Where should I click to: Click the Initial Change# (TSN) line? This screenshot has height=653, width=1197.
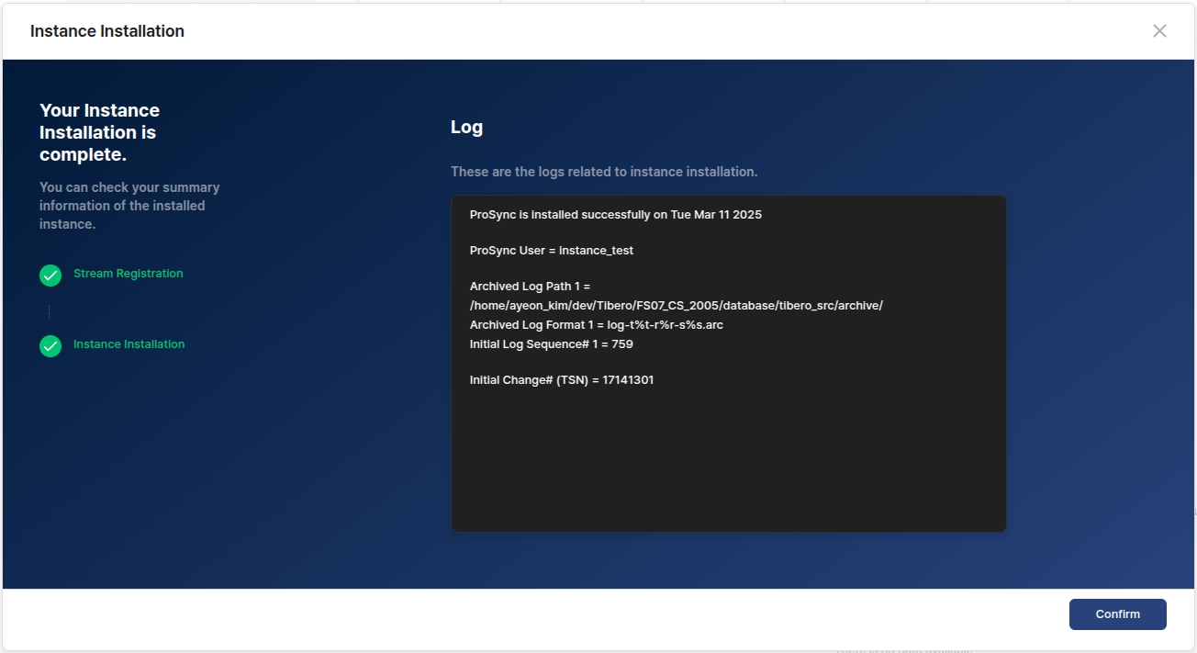pos(561,380)
